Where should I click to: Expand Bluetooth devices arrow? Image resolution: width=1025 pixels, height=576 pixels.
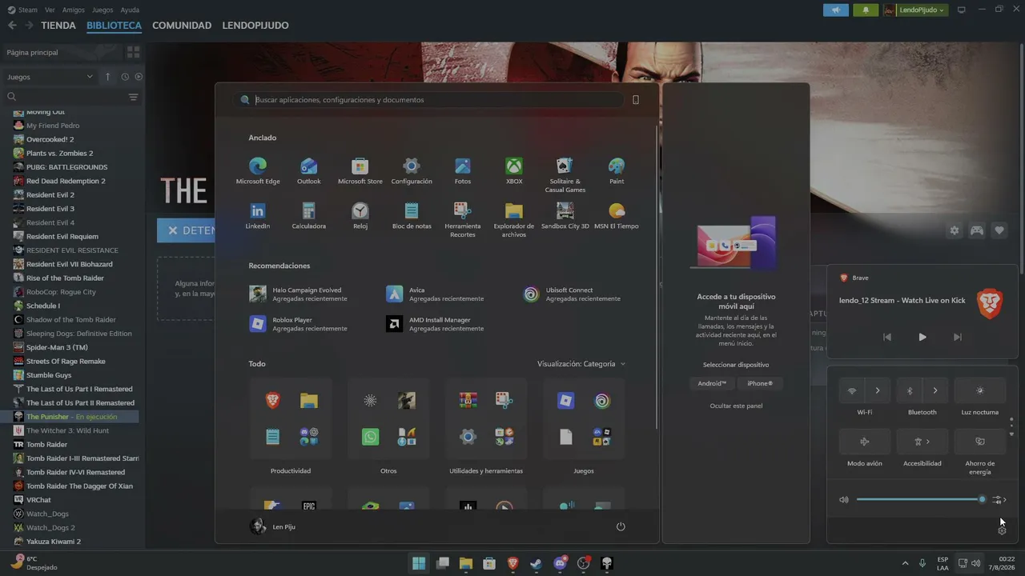[x=935, y=391]
